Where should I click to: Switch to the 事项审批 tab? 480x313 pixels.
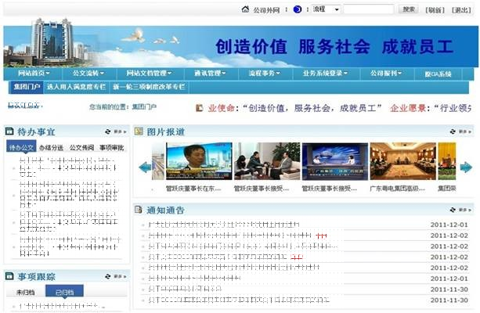click(112, 148)
